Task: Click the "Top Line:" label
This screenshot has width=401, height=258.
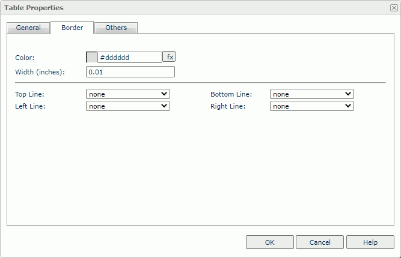Action: point(30,94)
